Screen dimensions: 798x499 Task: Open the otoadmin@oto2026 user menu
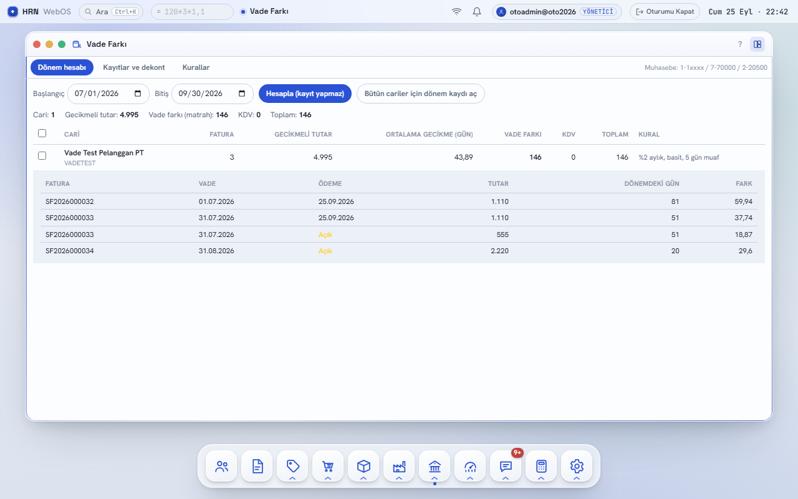point(557,11)
